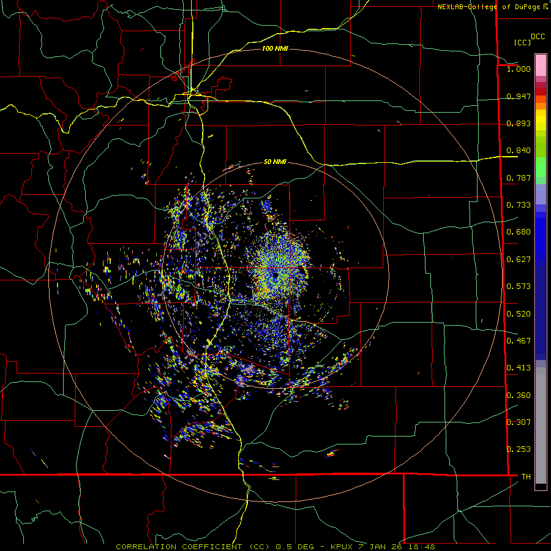Click the 1.000 legend value
551x551 pixels.
[x=519, y=69]
